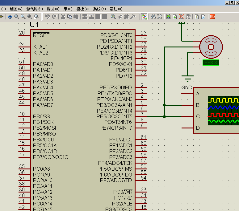The width and height of the screenshot is (239, 211).
Task: Click the PD0/SCL/INT0 pin label
Action: (x=116, y=35)
